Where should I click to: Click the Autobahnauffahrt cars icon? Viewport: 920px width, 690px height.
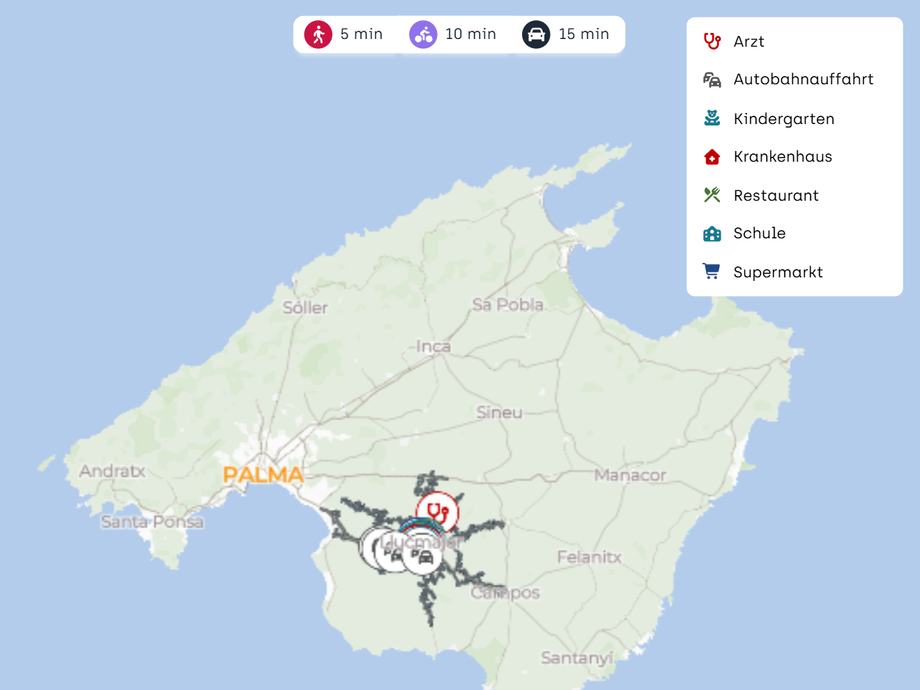pyautogui.click(x=712, y=79)
